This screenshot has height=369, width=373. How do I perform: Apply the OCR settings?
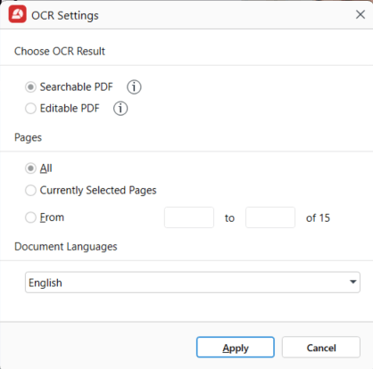point(236,347)
